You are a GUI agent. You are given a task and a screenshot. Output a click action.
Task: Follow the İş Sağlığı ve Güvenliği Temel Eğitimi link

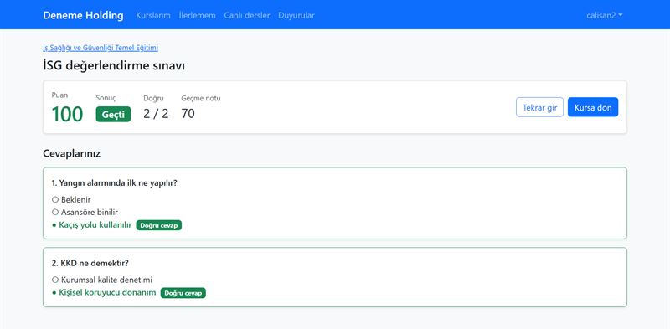pos(100,48)
